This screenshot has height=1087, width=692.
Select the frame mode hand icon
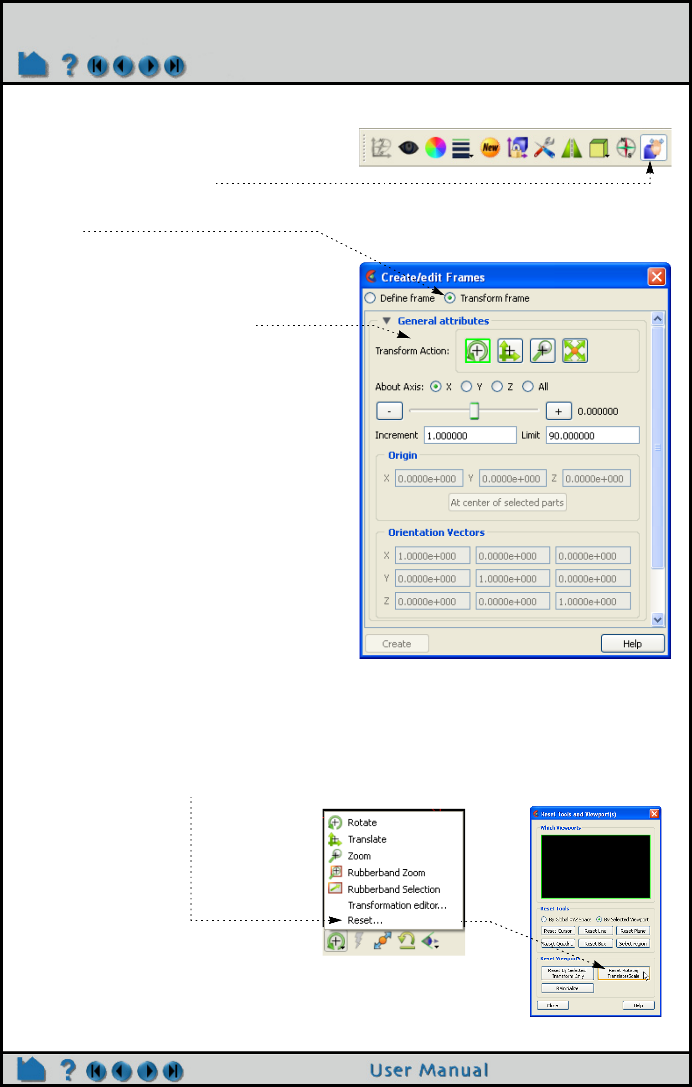tap(654, 148)
